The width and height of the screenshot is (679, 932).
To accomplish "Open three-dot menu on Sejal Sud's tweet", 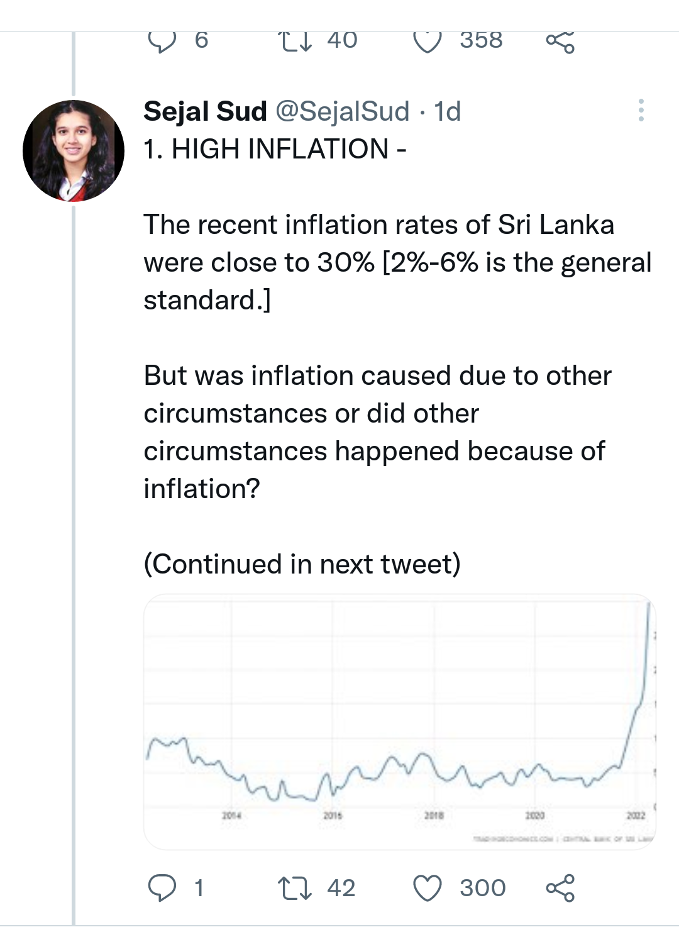I will (641, 111).
